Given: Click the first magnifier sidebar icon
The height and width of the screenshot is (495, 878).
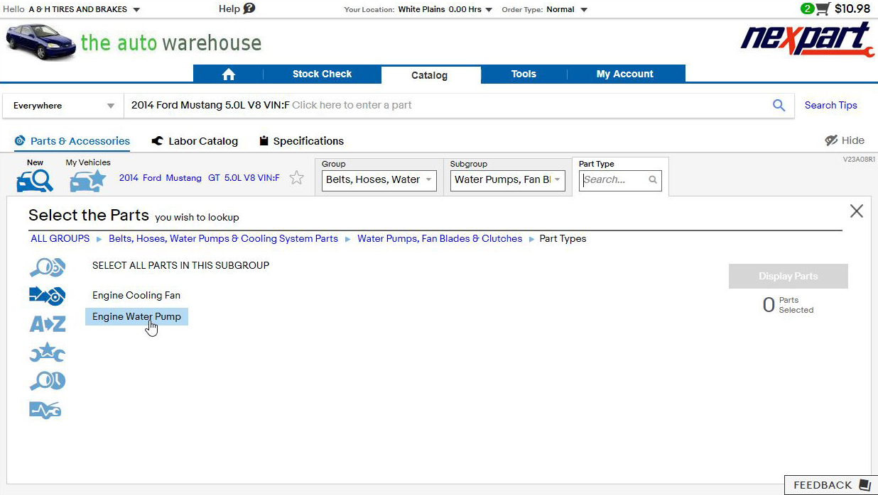Looking at the screenshot, I should pos(48,267).
